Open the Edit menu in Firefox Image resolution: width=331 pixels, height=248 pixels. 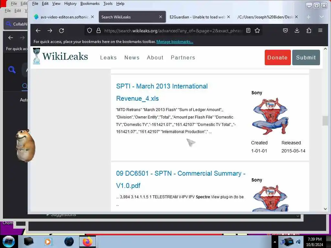(45, 4)
